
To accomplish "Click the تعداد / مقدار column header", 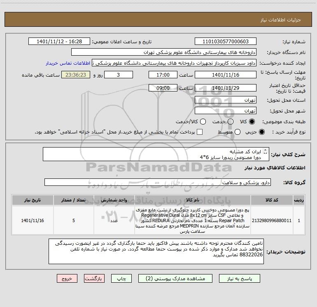I will 74,200.
